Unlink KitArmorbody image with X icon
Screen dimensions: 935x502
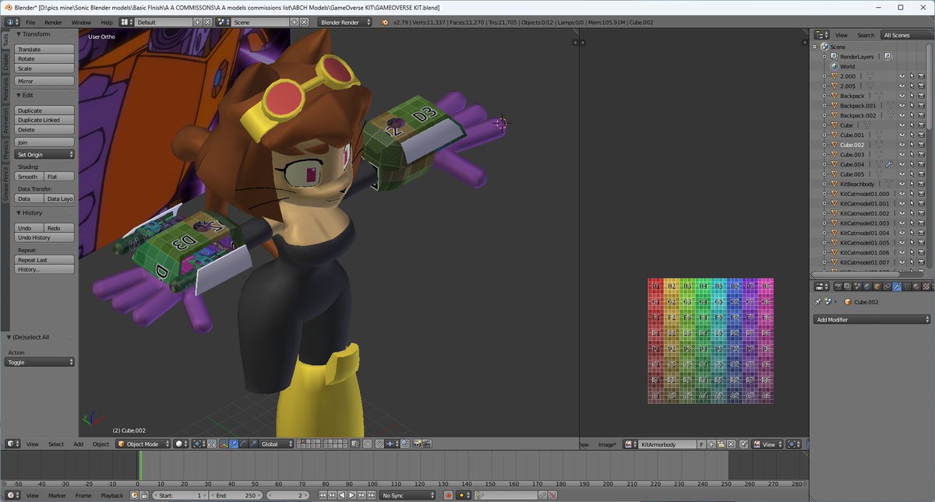point(731,444)
